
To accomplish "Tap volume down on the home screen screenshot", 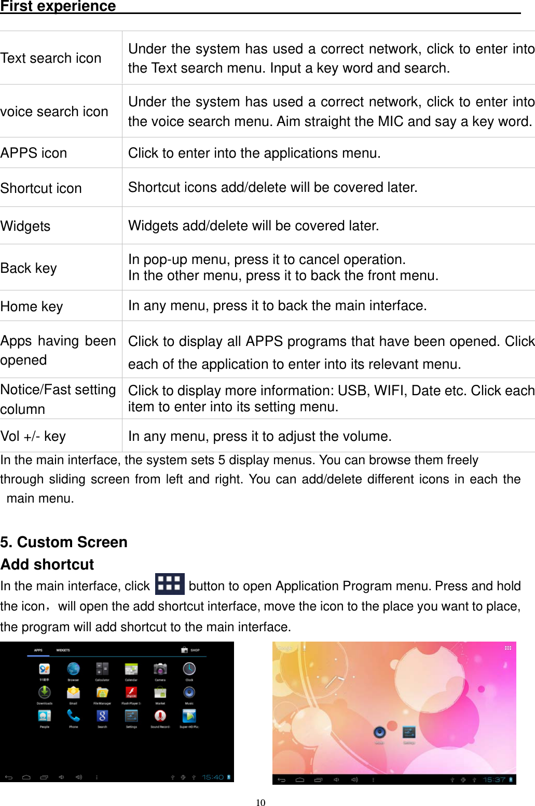I will 336,780.
